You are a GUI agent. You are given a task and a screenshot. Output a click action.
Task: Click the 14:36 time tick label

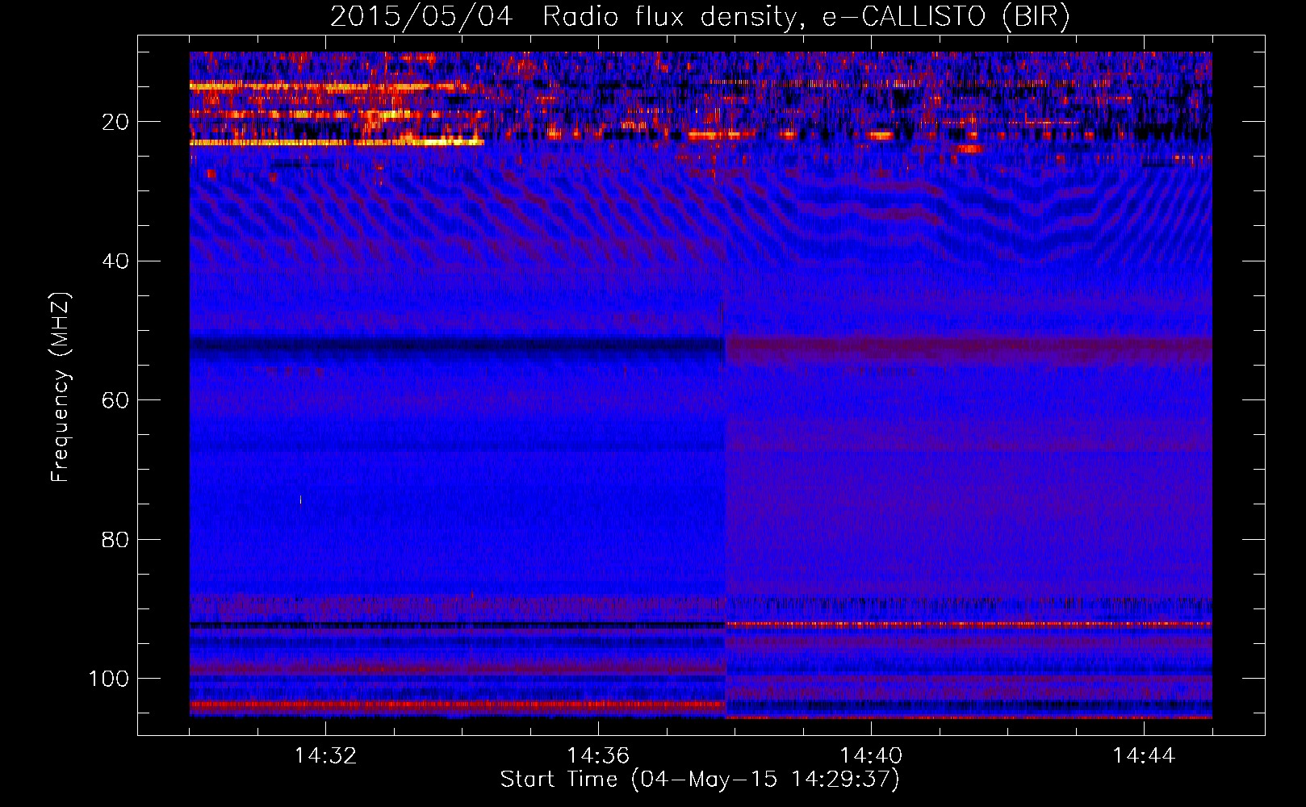click(x=598, y=756)
